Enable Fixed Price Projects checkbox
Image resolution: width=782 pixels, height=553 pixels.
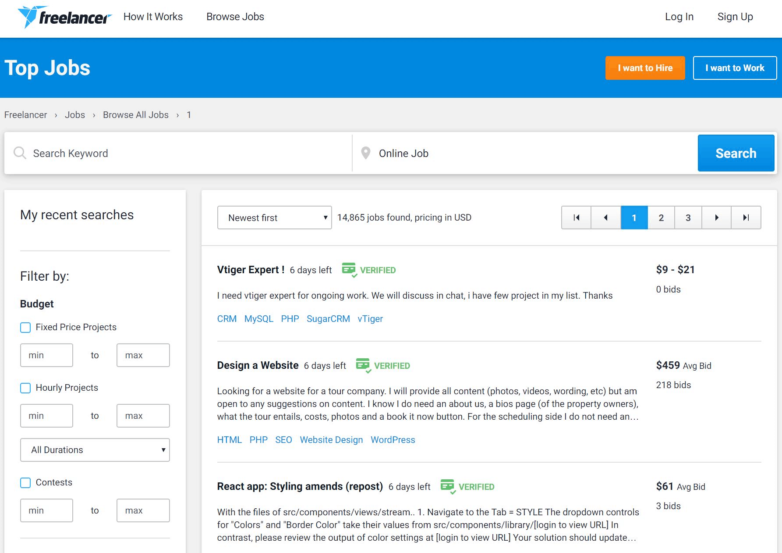pyautogui.click(x=25, y=328)
